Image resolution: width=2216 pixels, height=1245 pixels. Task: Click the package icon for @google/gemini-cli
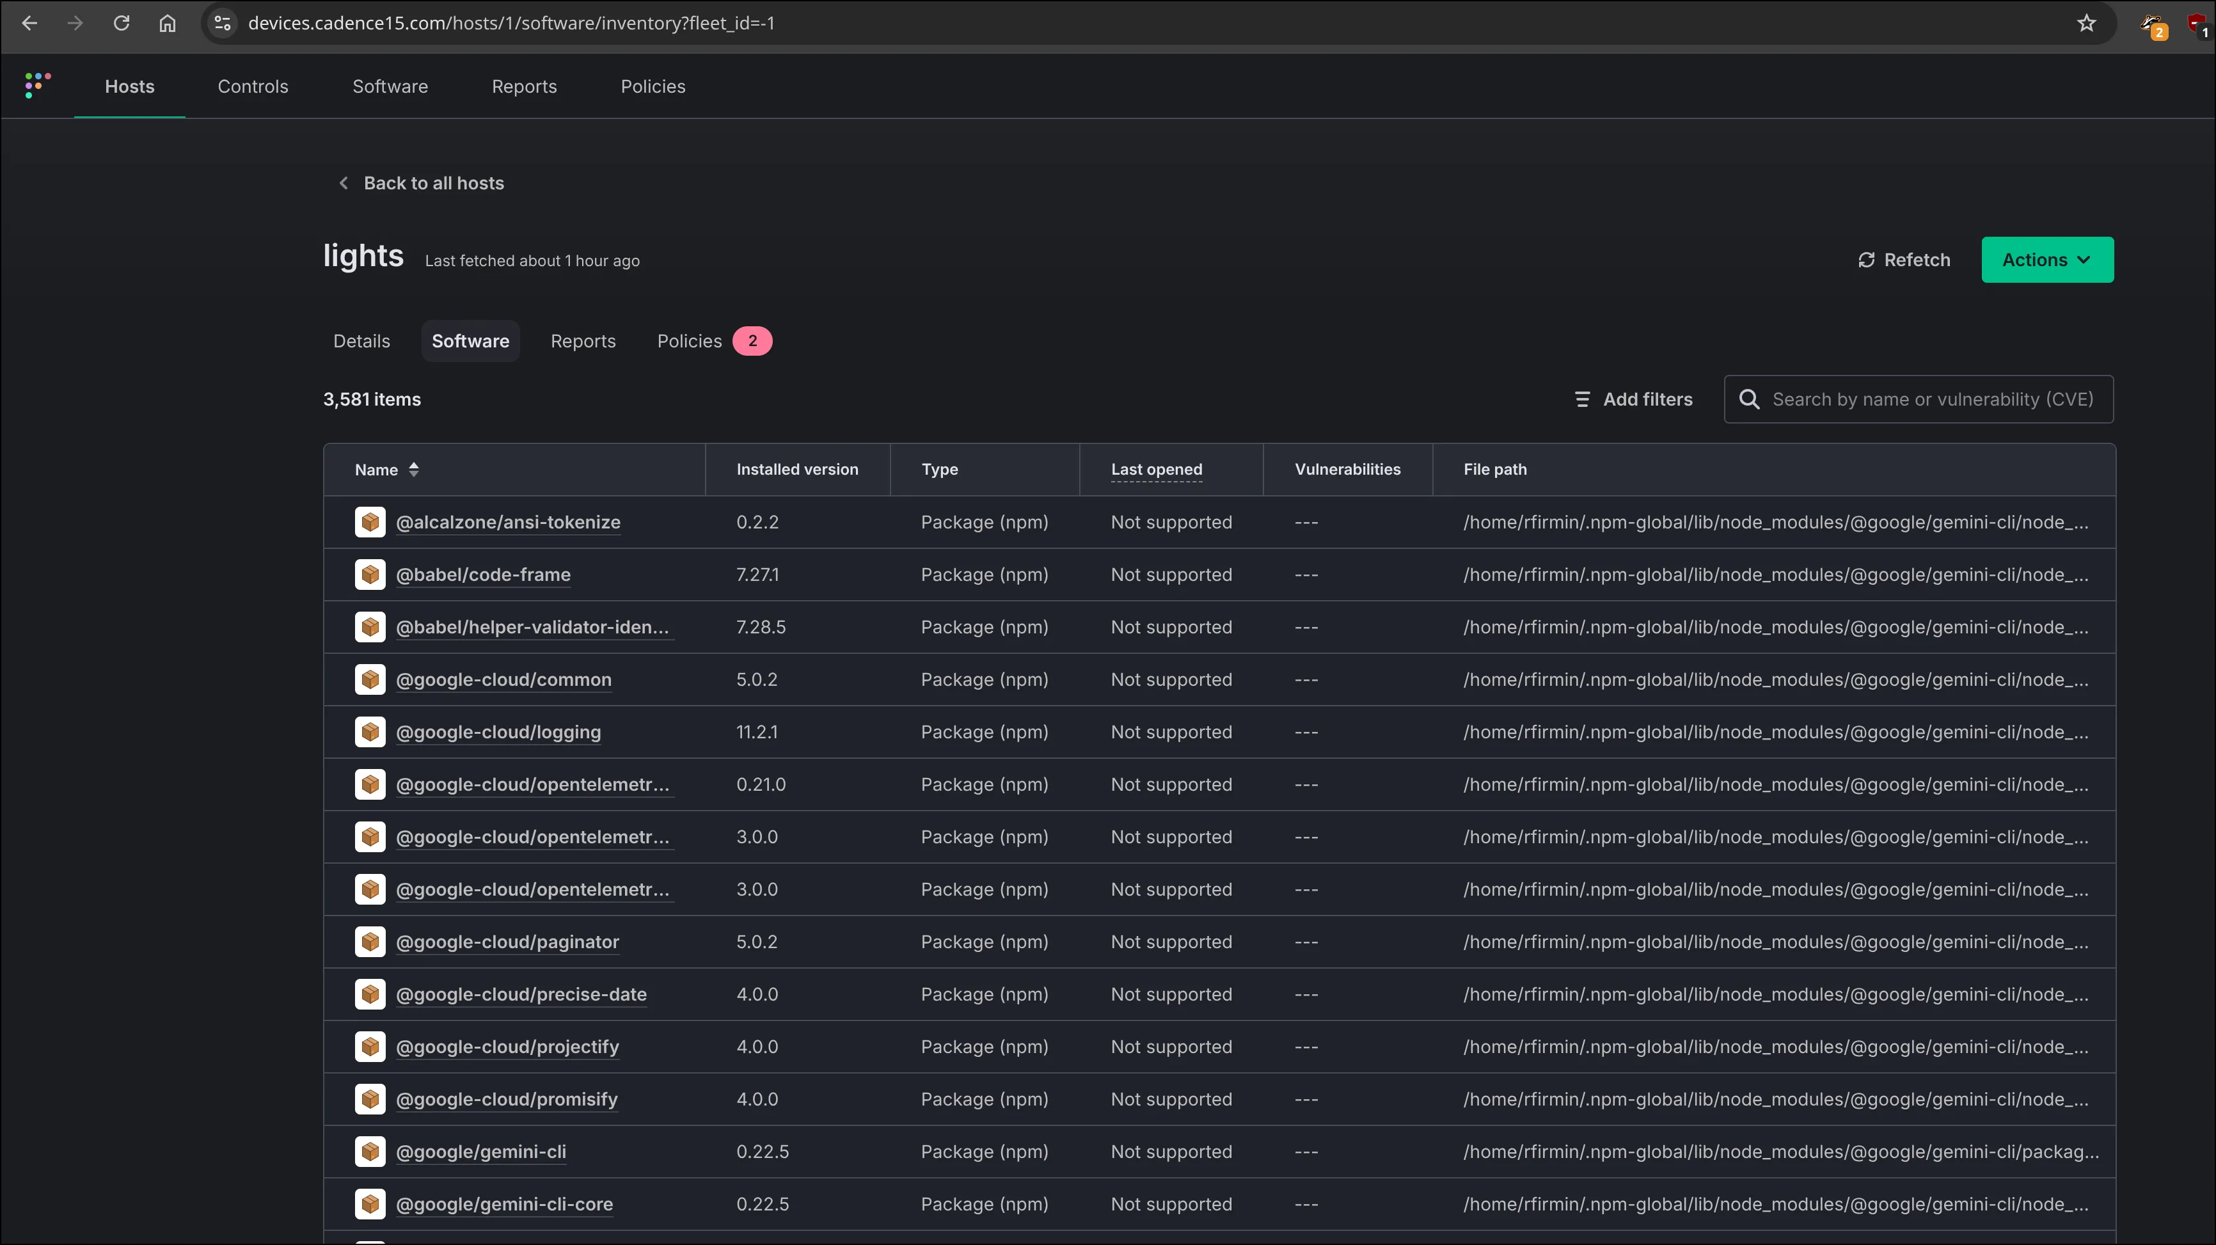(x=370, y=1152)
